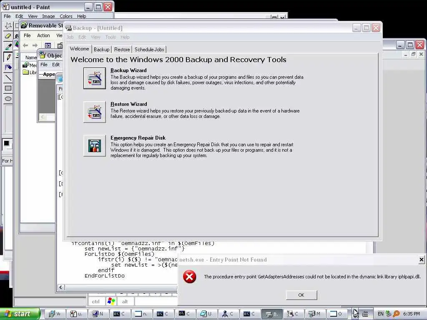
Task: Toggle console tree button in Removable Storage toolbar
Action: 48,45
